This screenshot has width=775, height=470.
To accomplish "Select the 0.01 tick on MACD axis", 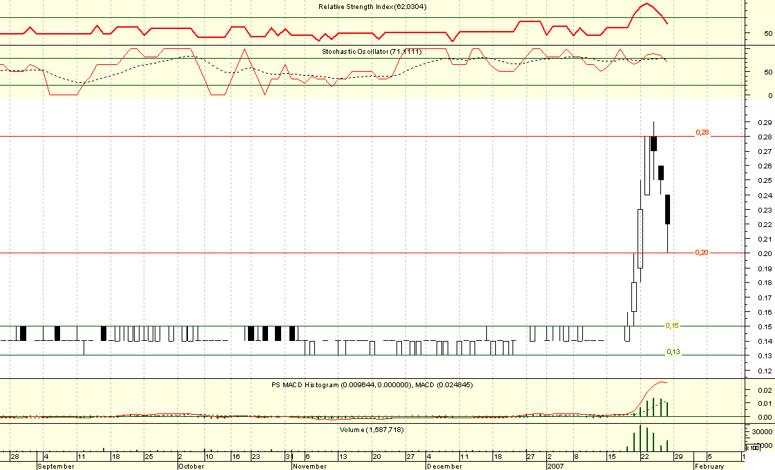I will click(x=765, y=403).
